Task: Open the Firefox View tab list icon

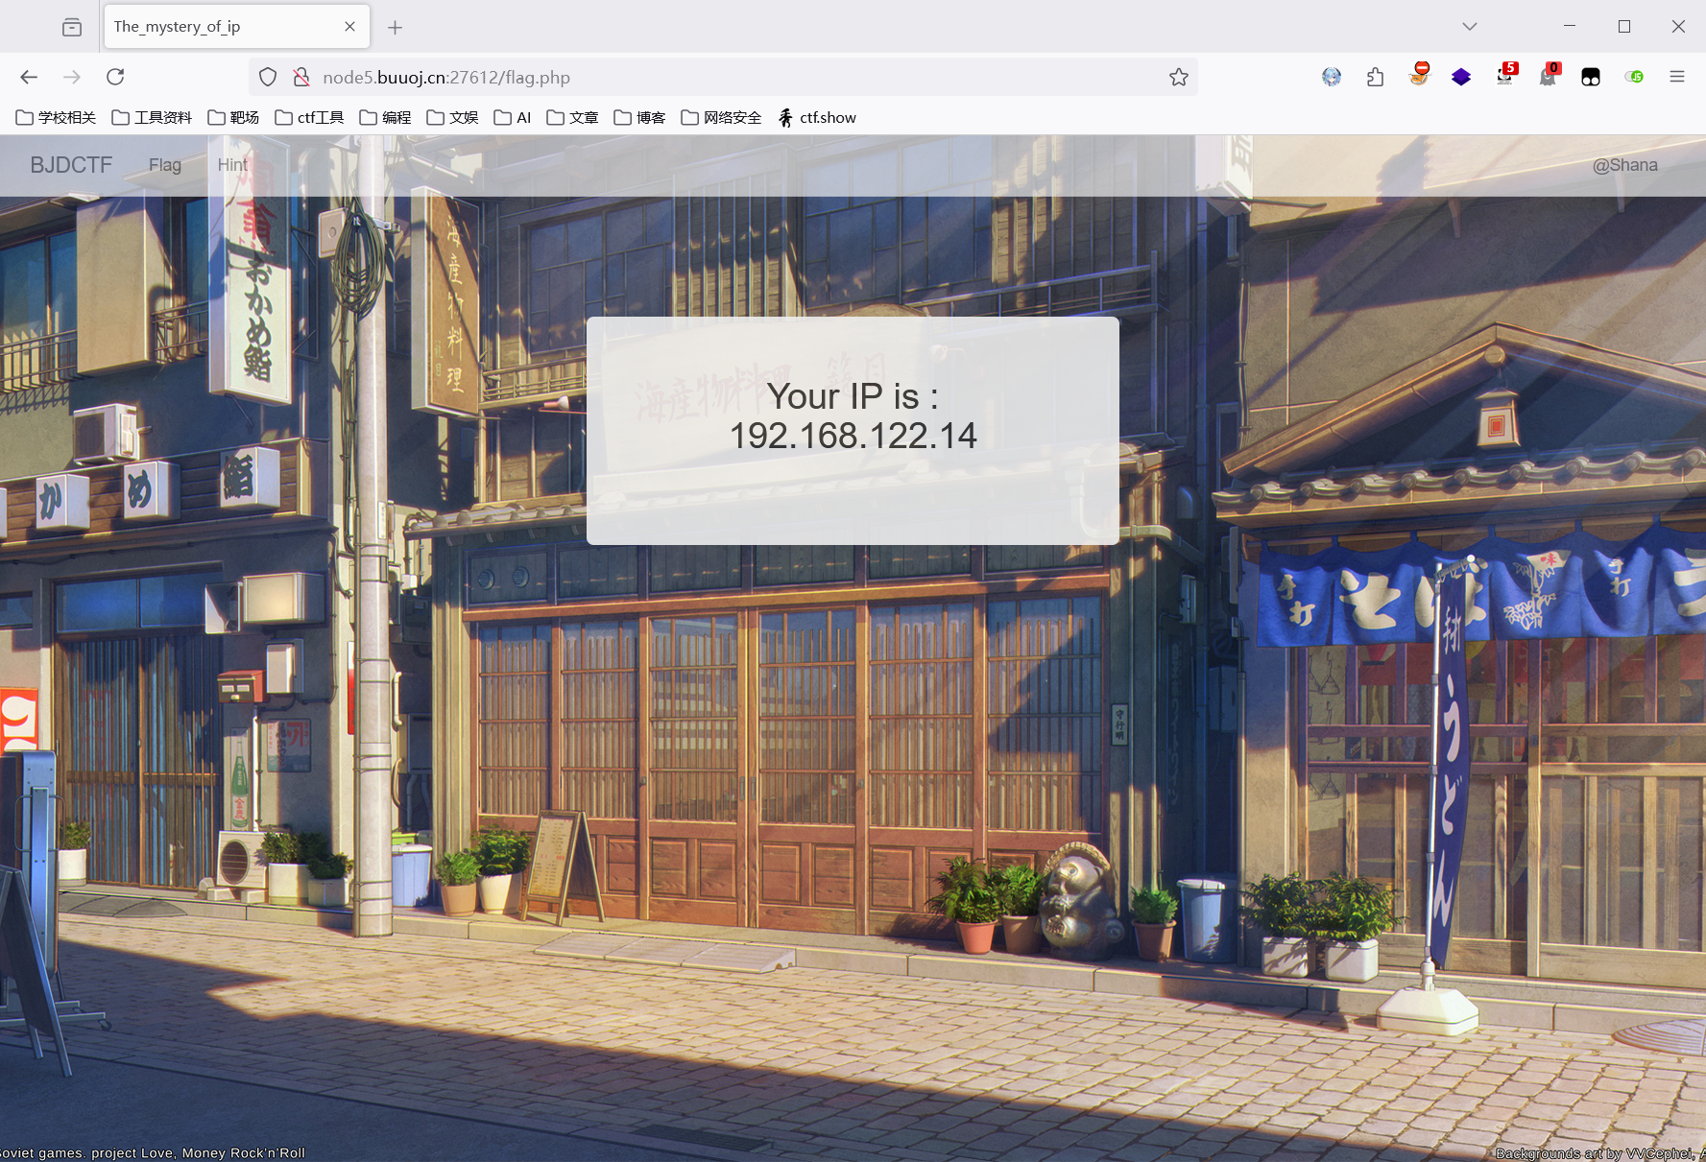Action: coord(72,27)
